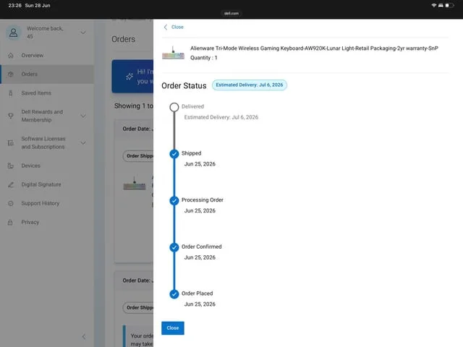The image size is (463, 347).
Task: Click the Privacy lock icon
Action: click(x=10, y=223)
